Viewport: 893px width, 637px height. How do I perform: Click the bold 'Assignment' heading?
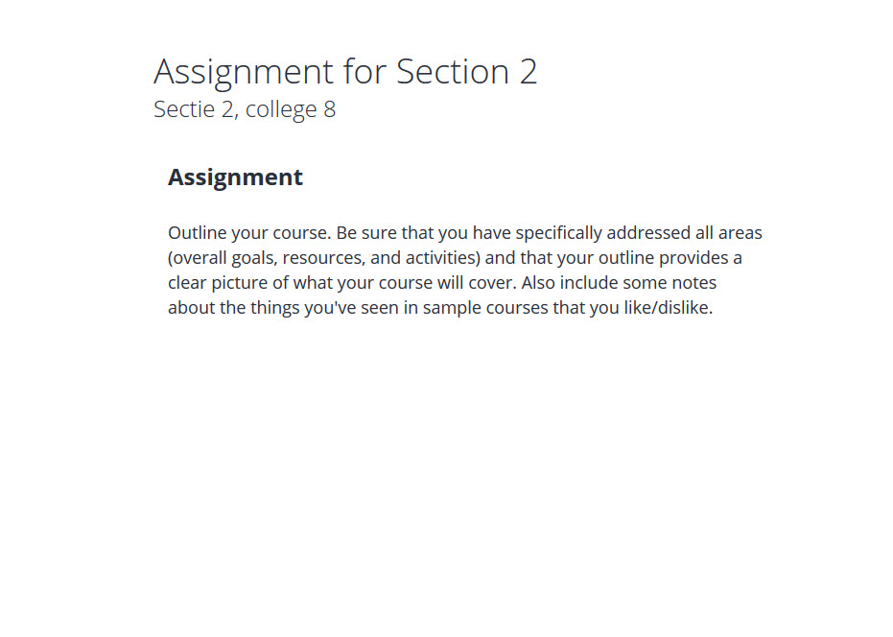point(235,177)
